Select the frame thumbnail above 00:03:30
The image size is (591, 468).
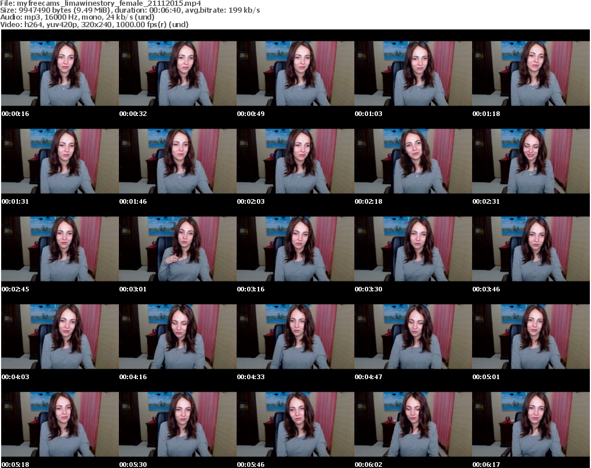[413, 249]
